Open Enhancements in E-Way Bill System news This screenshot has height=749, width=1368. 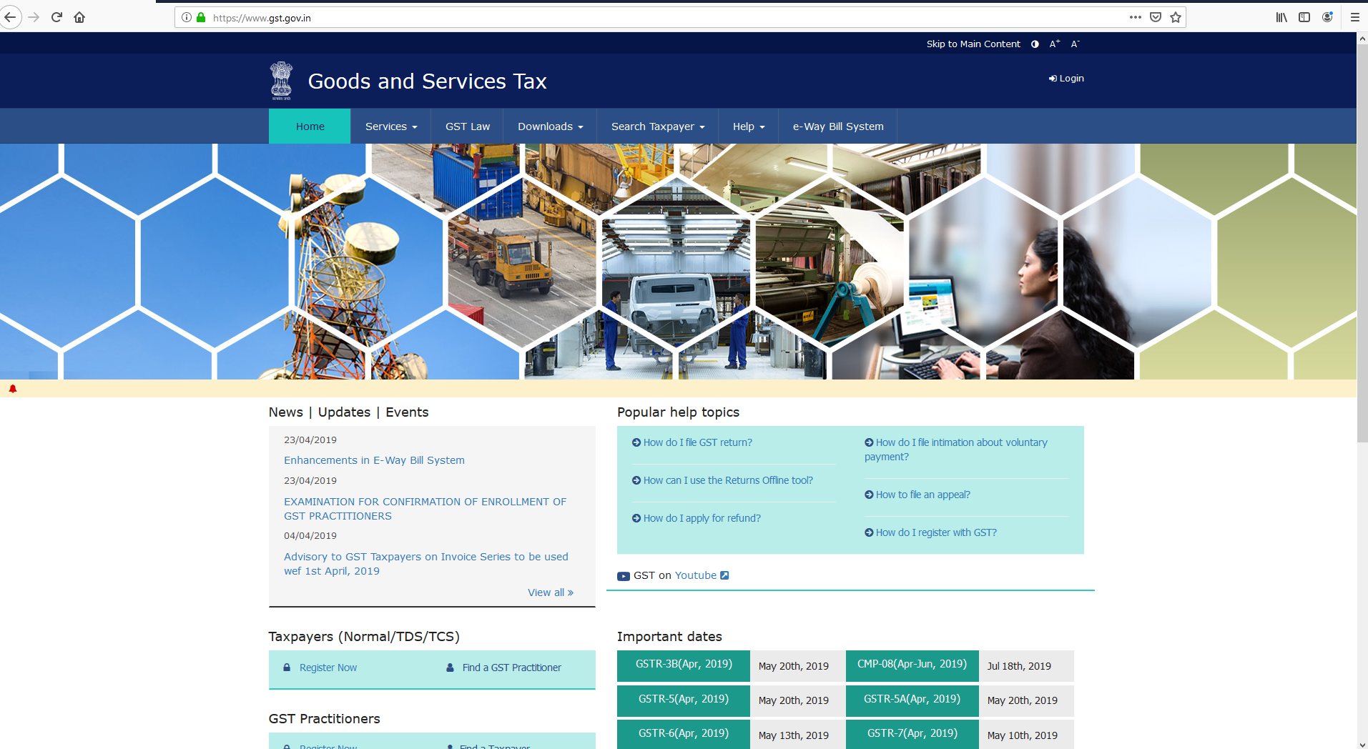pyautogui.click(x=374, y=460)
